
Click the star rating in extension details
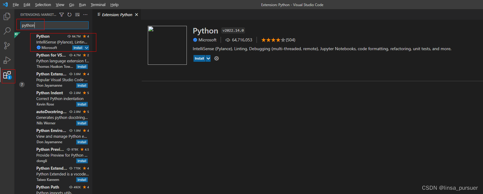click(x=273, y=40)
